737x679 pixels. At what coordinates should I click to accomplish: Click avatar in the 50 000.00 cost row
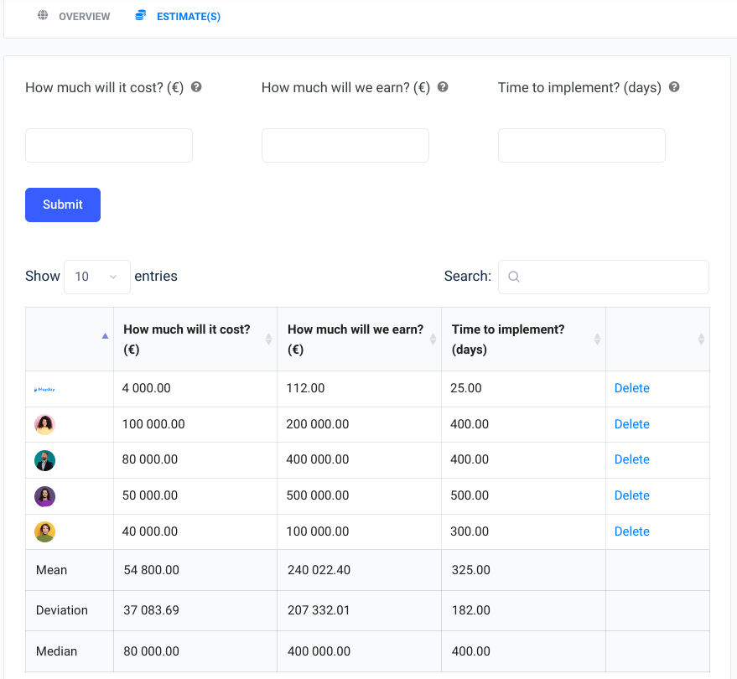44,496
